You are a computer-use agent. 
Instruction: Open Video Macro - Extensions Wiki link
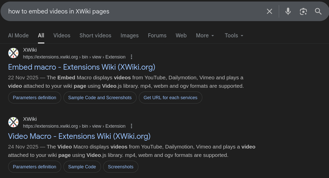pos(79,136)
